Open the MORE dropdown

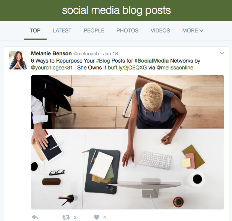[193, 31]
